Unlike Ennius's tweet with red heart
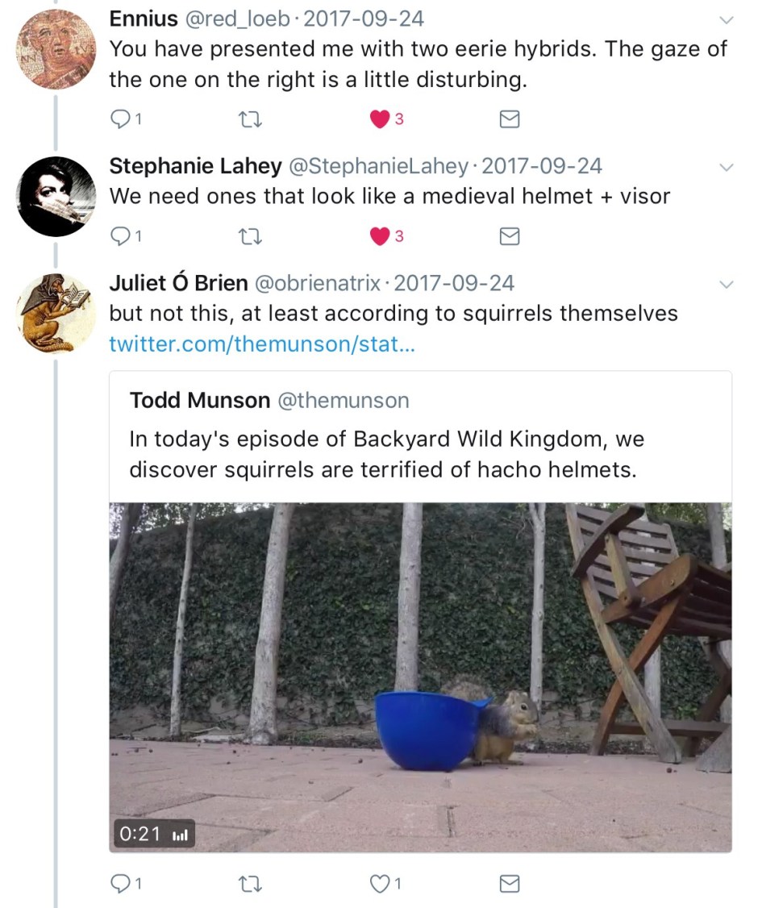The width and height of the screenshot is (758, 908). point(379,119)
